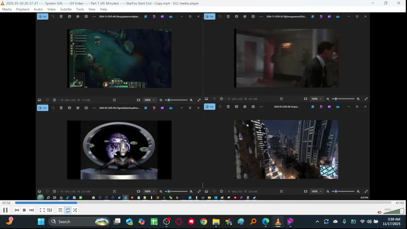
Task: Click Edit in the godzilladestroyallmo window
Action: pyautogui.click(x=43, y=108)
